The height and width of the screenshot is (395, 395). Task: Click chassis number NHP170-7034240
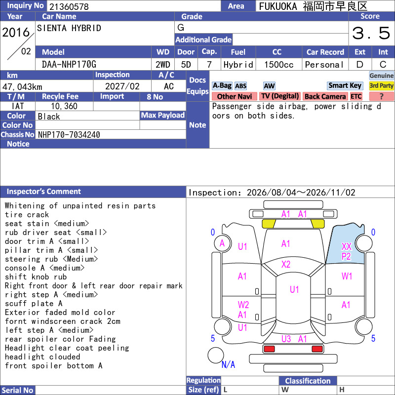(69, 135)
